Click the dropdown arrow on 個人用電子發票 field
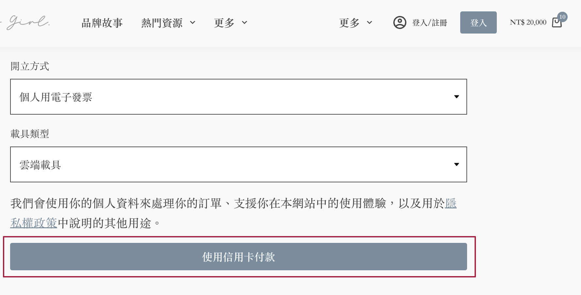This screenshot has height=295, width=581. click(x=457, y=97)
